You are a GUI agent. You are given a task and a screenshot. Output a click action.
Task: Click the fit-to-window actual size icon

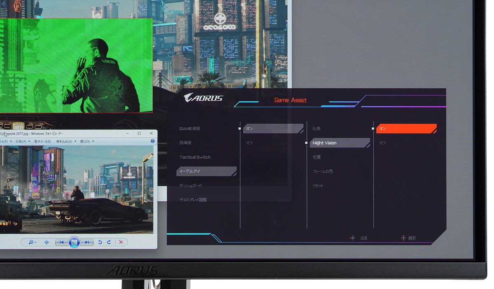47,242
